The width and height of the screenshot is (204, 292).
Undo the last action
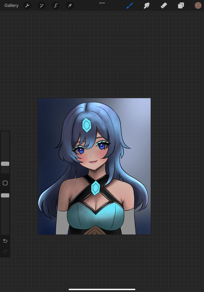5,241
